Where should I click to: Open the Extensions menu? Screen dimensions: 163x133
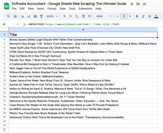coord(85,9)
